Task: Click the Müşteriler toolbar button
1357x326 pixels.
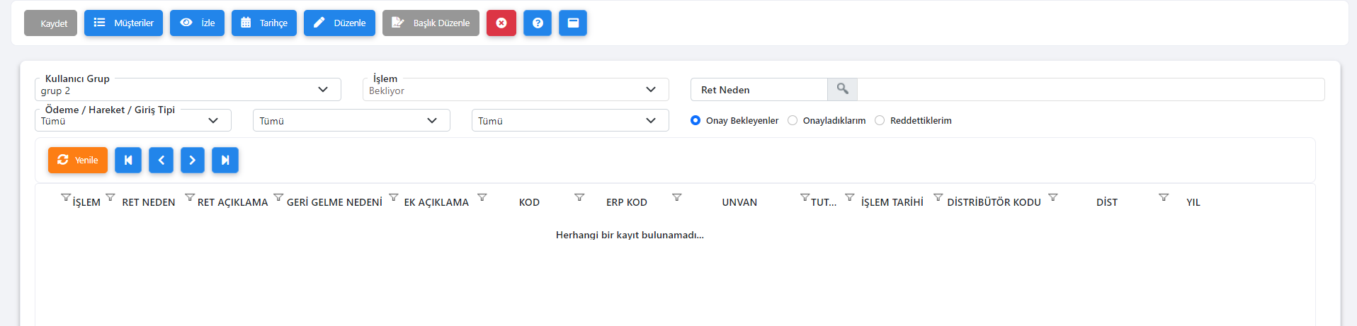Action: (124, 23)
